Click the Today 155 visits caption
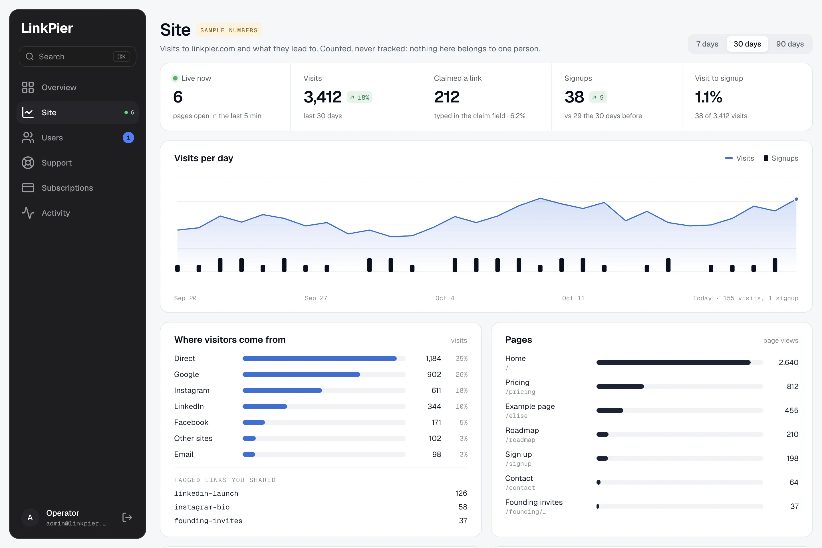This screenshot has width=822, height=548. click(746, 298)
